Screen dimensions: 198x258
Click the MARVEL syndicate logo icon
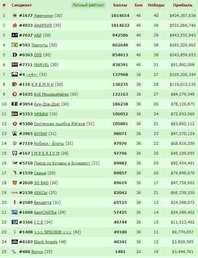pyautogui.click(x=15, y=65)
